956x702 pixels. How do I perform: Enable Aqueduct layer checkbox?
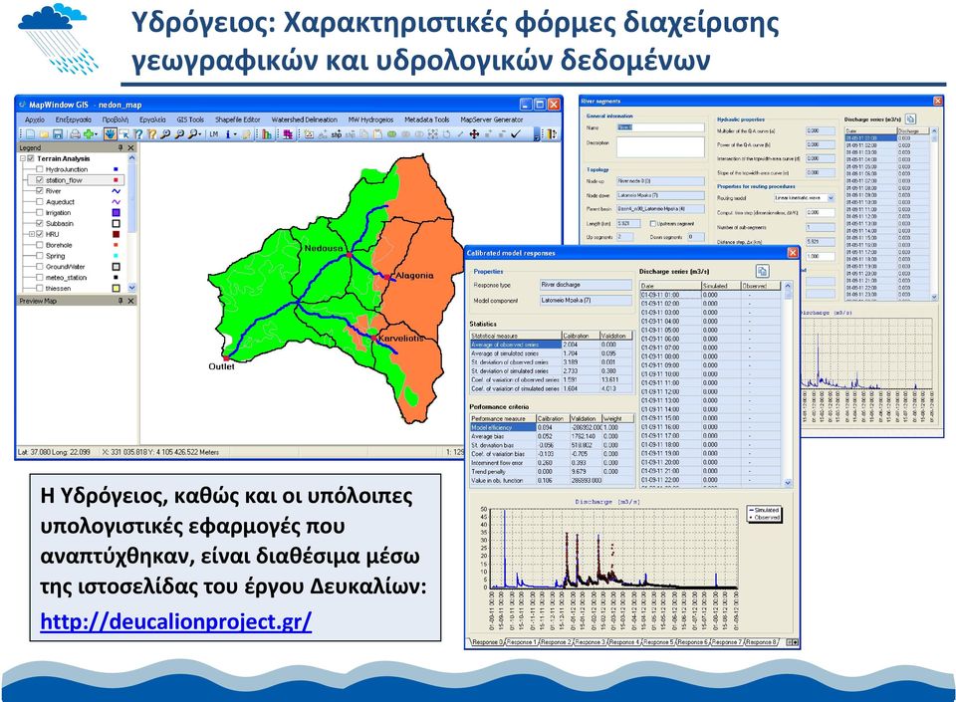point(40,202)
